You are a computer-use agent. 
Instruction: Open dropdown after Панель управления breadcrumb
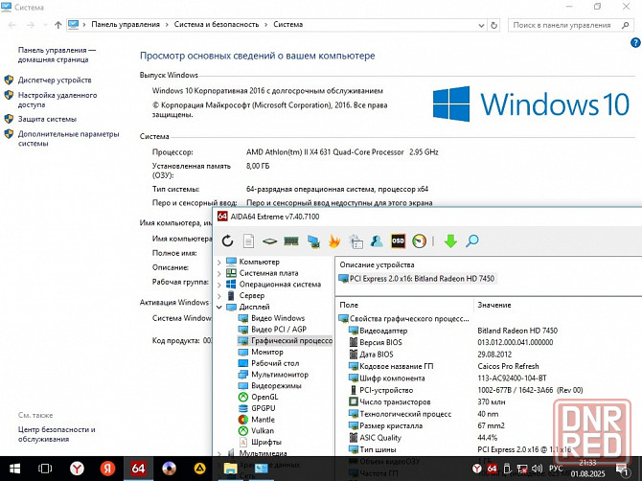(x=167, y=25)
